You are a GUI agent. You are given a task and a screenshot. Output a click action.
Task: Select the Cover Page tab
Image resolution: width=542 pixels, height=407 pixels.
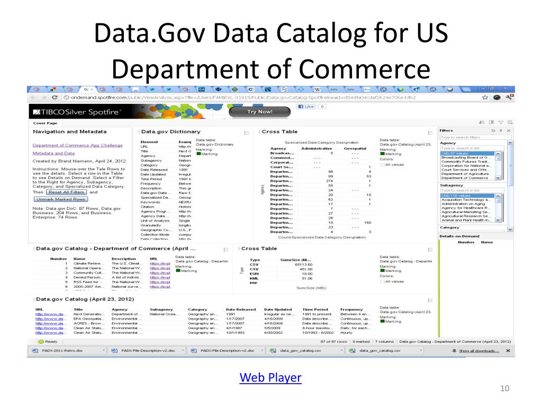click(x=46, y=123)
